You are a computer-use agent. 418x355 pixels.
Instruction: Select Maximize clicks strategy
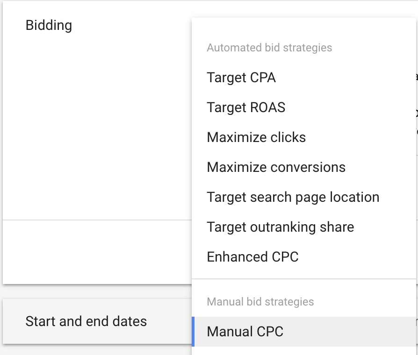coord(256,137)
